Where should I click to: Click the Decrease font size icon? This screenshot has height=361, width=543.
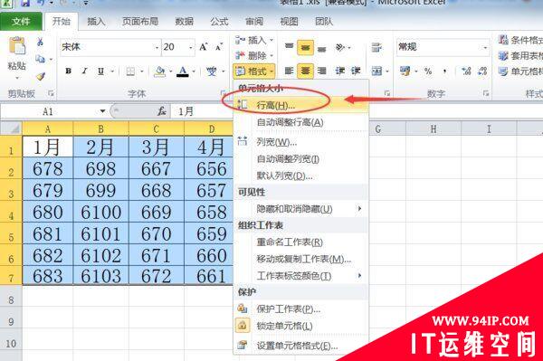[x=219, y=47]
